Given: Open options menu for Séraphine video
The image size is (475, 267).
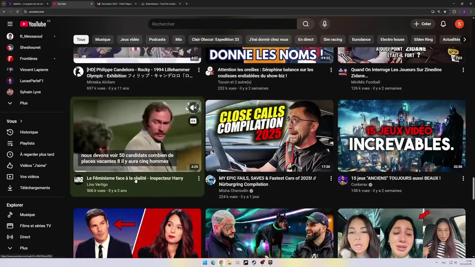Looking at the screenshot, I should click(331, 70).
